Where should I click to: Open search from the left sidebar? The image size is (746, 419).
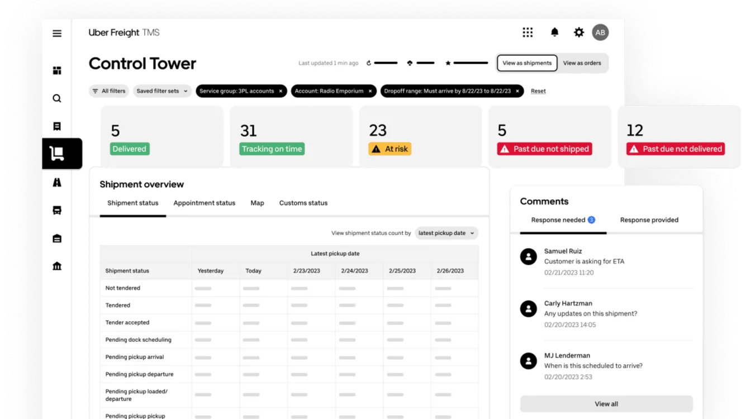[56, 98]
